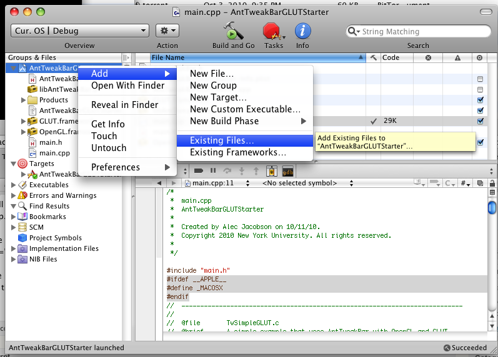Image resolution: width=498 pixels, height=357 pixels.
Task: Click the Succeeded build status icon
Action: tap(447, 348)
